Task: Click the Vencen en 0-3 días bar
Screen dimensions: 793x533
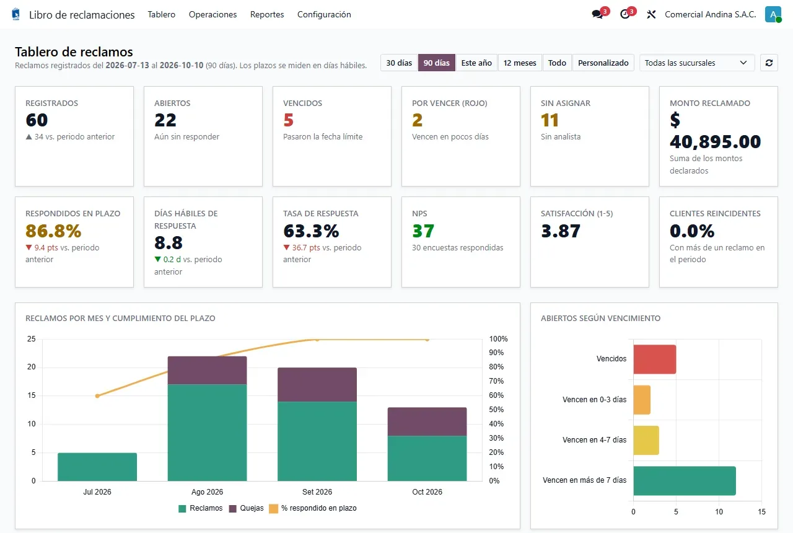Action: click(x=642, y=400)
